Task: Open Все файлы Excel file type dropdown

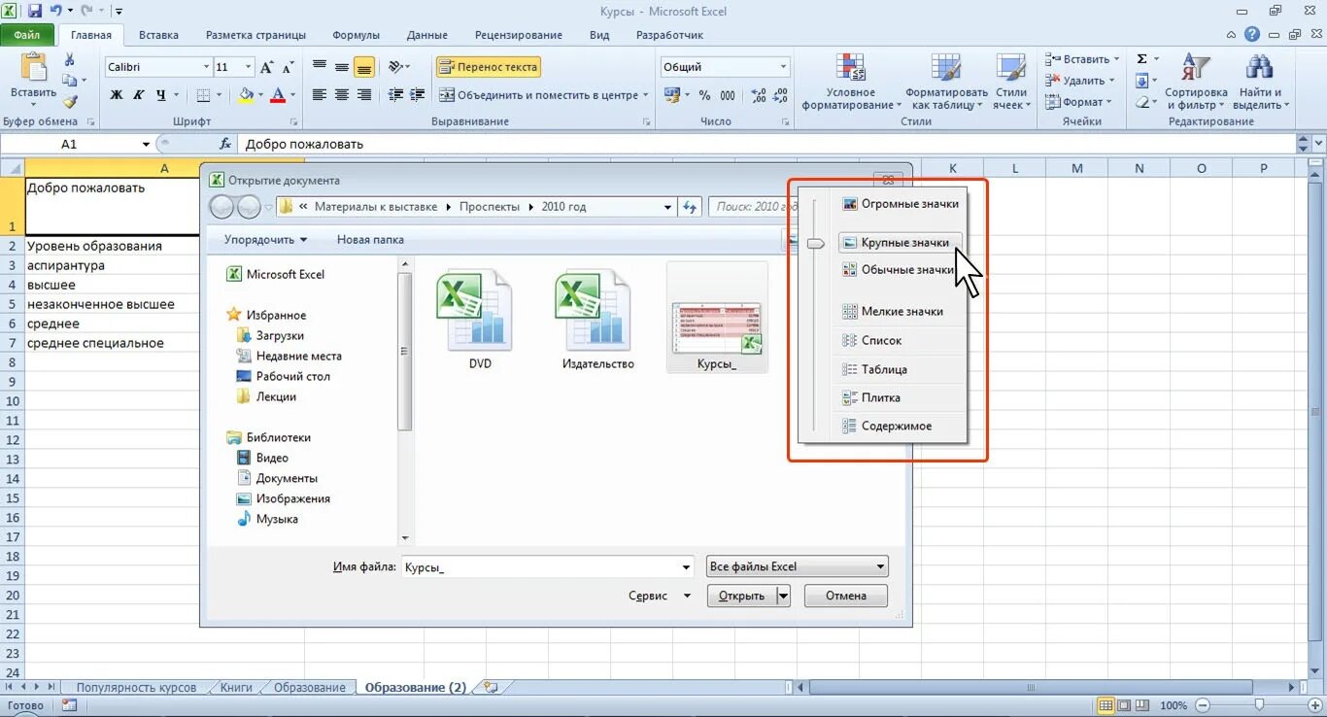Action: point(798,566)
